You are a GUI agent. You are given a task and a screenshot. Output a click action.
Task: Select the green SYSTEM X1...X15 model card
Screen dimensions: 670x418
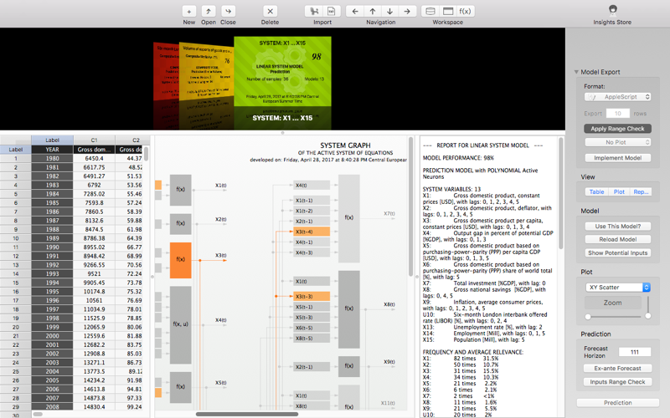point(282,72)
